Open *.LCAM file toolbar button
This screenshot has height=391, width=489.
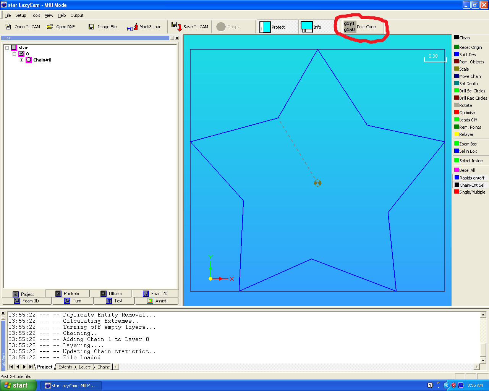(23, 27)
